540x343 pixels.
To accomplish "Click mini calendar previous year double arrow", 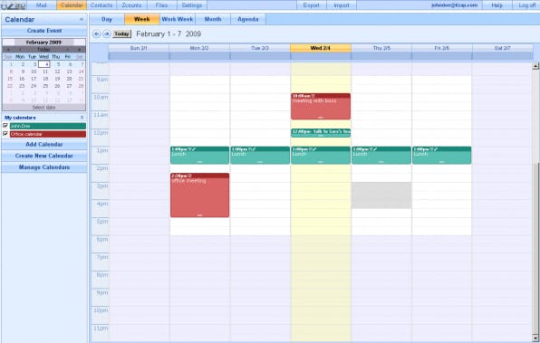I will pos(8,50).
